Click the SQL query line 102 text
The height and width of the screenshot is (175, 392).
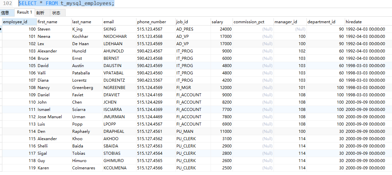(x=67, y=4)
